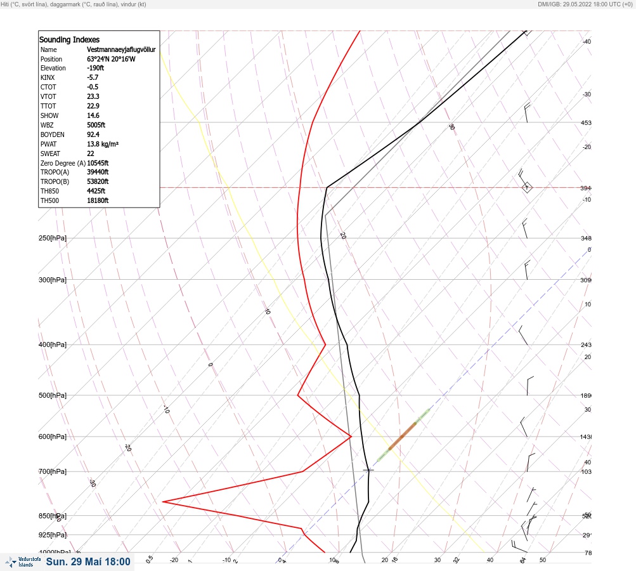The image size is (636, 571).
Task: Click the PWAT value '13.8 kg/m²'
Action: [x=103, y=144]
